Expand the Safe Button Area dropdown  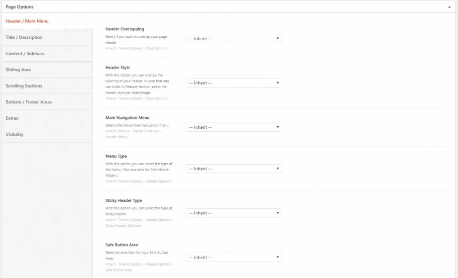click(x=233, y=258)
